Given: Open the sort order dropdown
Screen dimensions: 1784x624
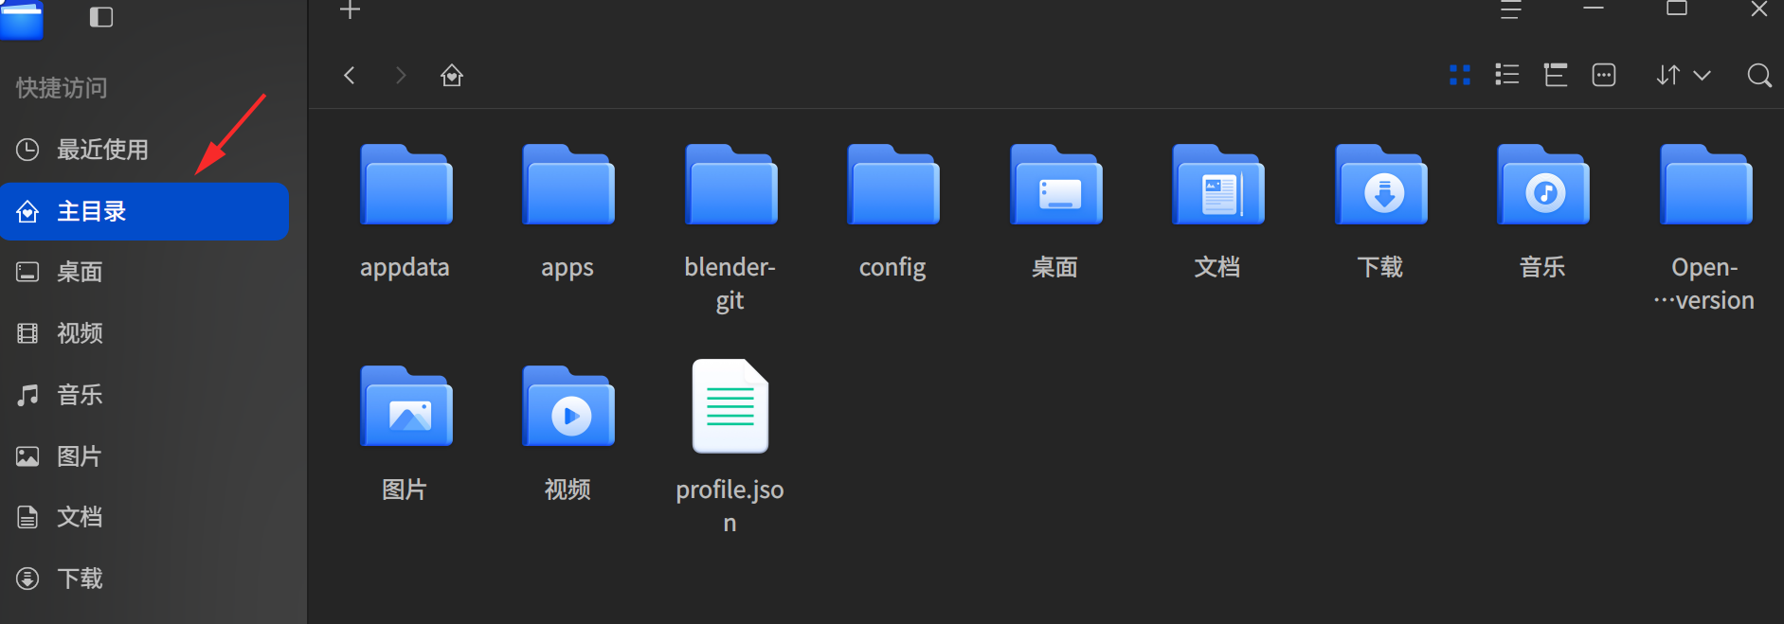Looking at the screenshot, I should click(x=1684, y=75).
